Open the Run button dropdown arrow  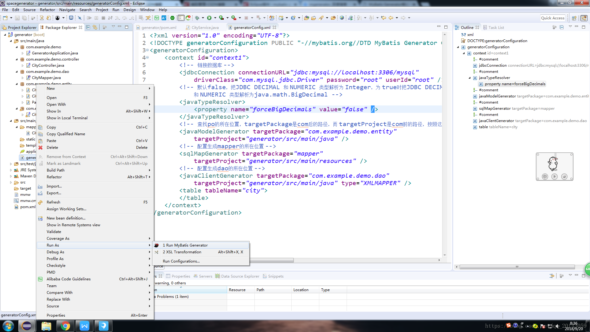click(215, 18)
